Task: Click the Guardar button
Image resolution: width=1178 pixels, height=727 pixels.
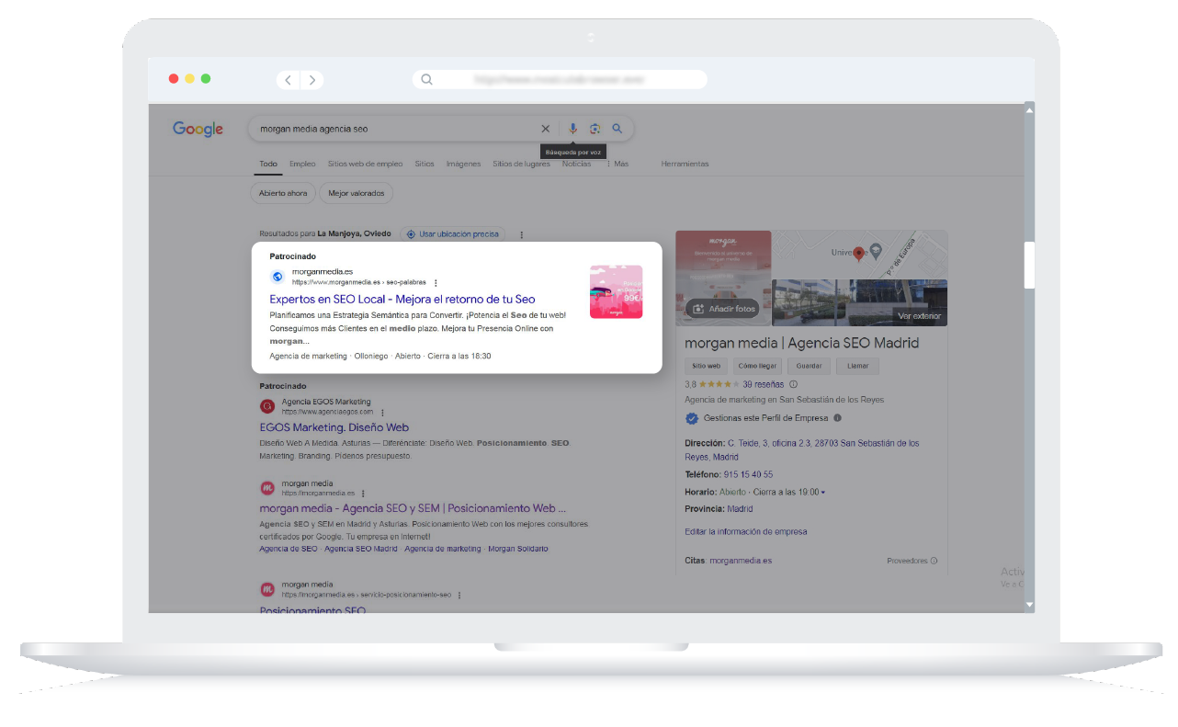Action: [809, 366]
